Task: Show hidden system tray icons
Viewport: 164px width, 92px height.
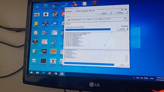Action: 134,78
